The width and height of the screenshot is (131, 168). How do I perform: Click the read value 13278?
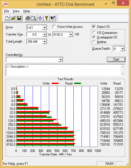(x=119, y=89)
